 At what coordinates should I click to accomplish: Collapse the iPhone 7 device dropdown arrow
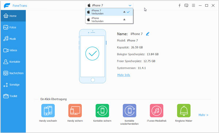(x=130, y=5)
